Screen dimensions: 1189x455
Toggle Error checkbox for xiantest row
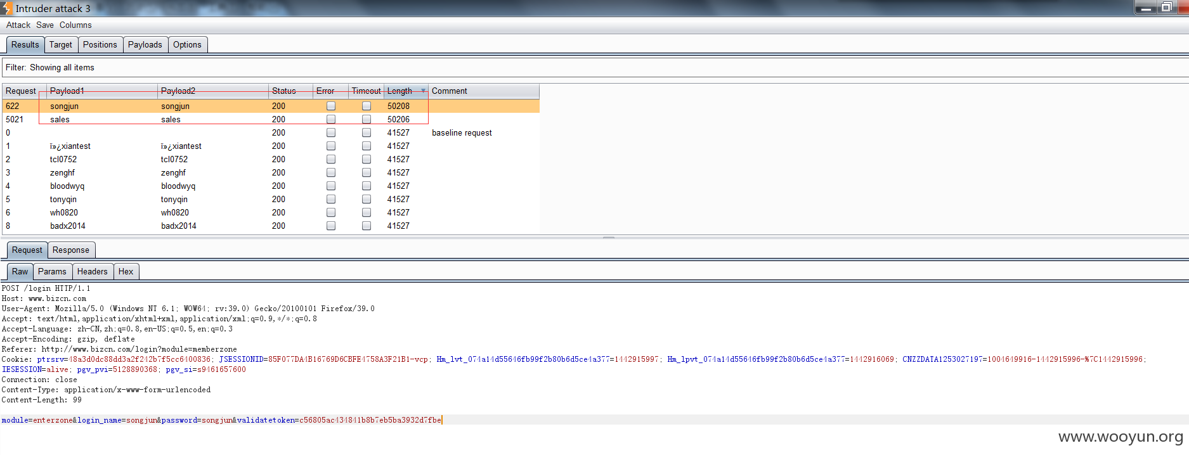click(331, 146)
